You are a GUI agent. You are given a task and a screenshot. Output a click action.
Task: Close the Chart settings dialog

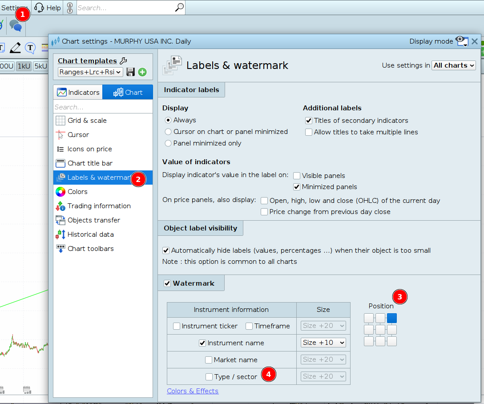[475, 41]
